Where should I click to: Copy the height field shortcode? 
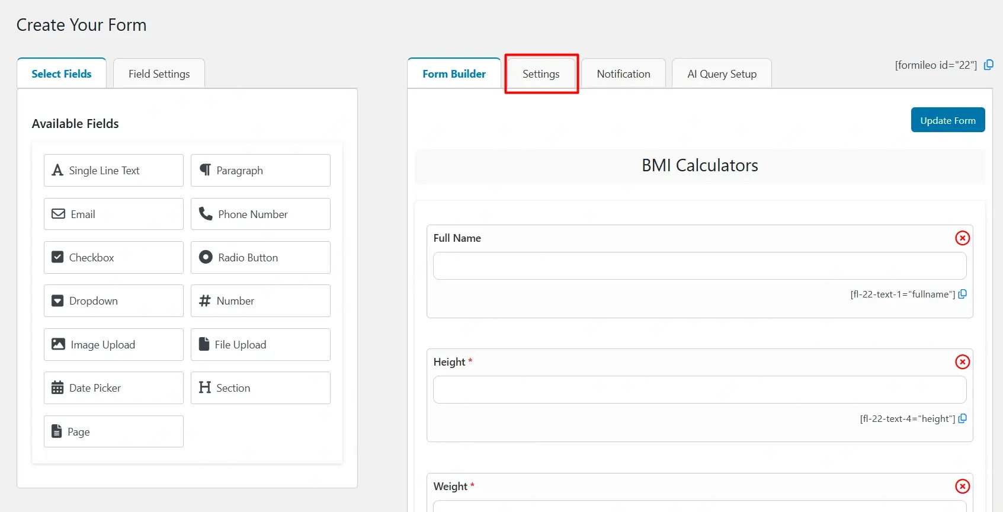click(x=962, y=419)
